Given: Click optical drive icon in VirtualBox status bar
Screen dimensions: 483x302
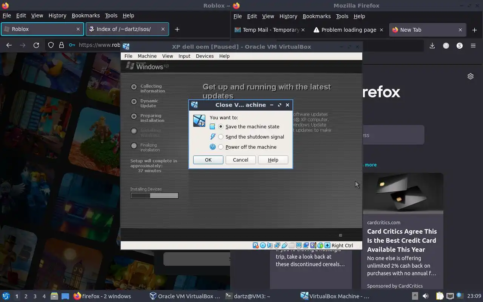Looking at the screenshot, I should [x=263, y=245].
